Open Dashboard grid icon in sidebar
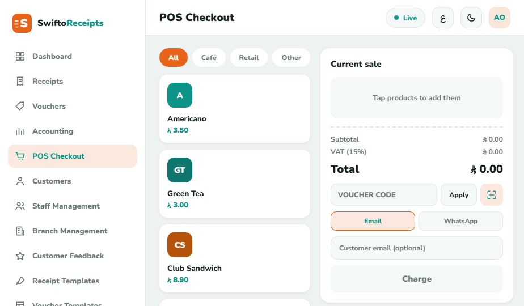Screen dimensions: 524x306 click(20, 57)
